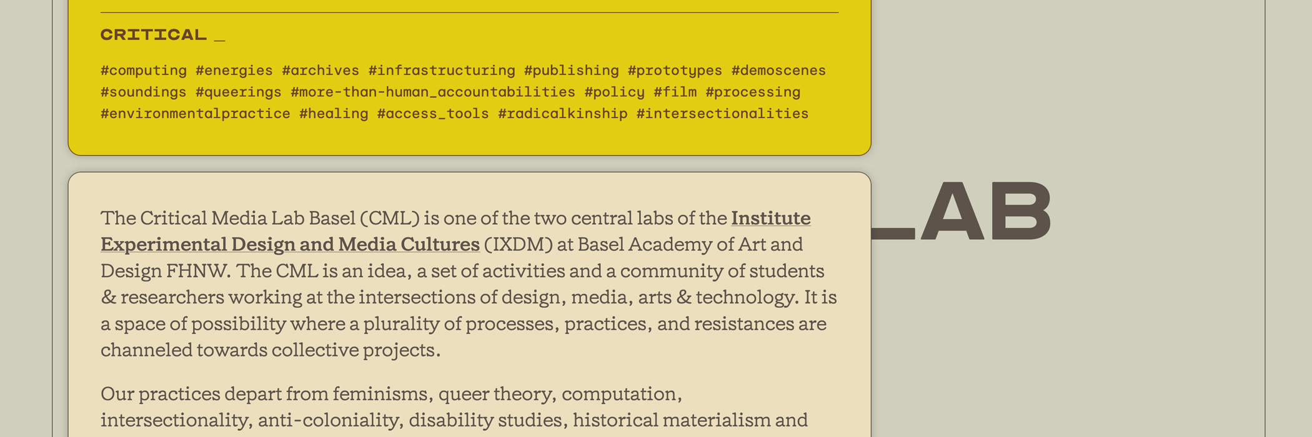The image size is (1312, 437).
Task: Click the CRITICAL _ section heading
Action: click(x=162, y=35)
